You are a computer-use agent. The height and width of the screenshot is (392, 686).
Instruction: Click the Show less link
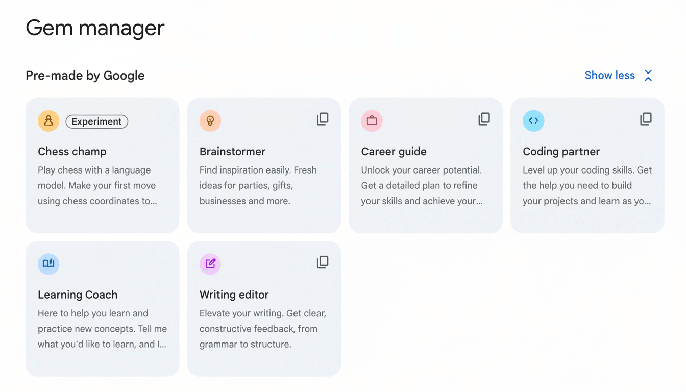point(609,75)
